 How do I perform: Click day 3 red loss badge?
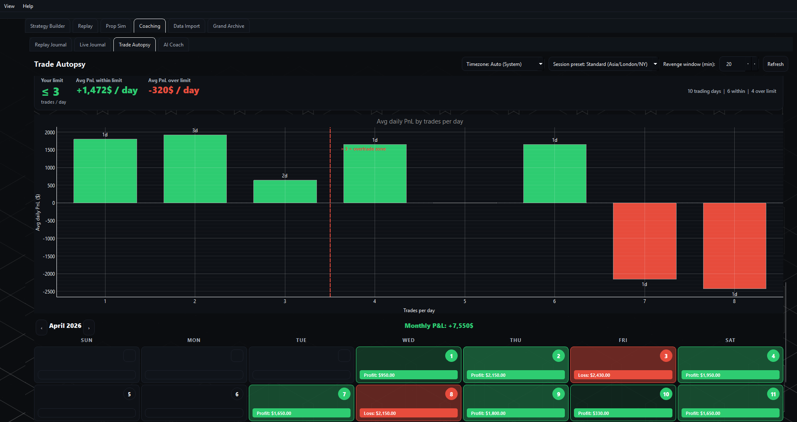coord(666,356)
